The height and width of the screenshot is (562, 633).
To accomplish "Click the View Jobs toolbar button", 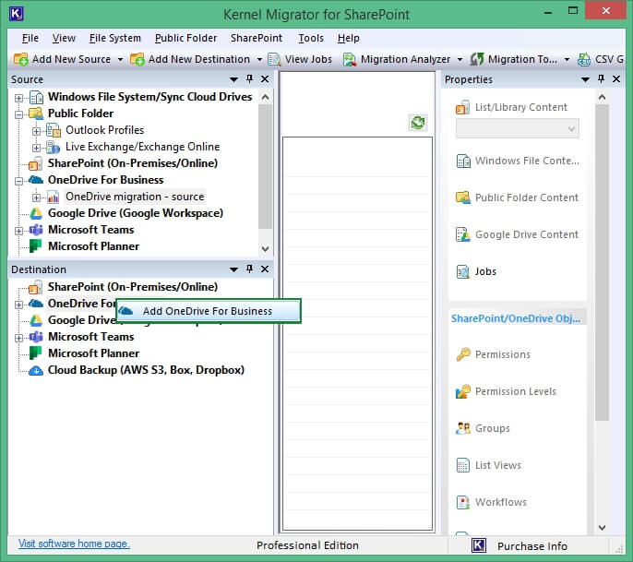I will [300, 59].
